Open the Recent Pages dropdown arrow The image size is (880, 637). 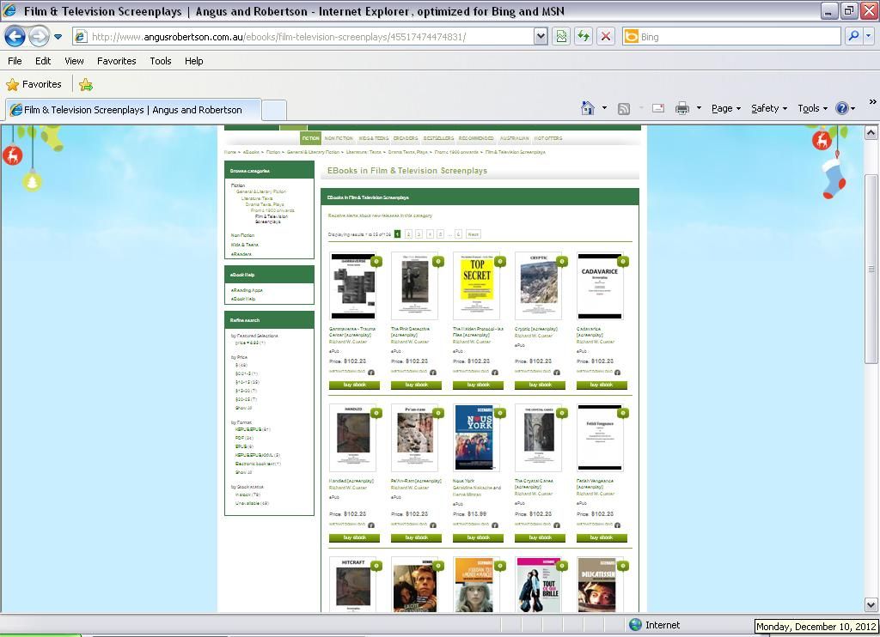point(58,37)
